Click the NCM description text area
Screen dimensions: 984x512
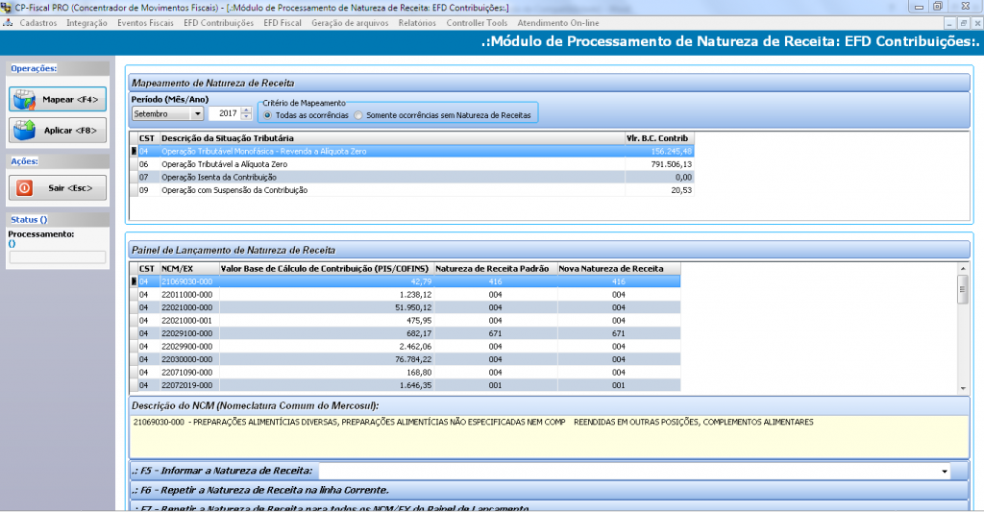[549, 437]
